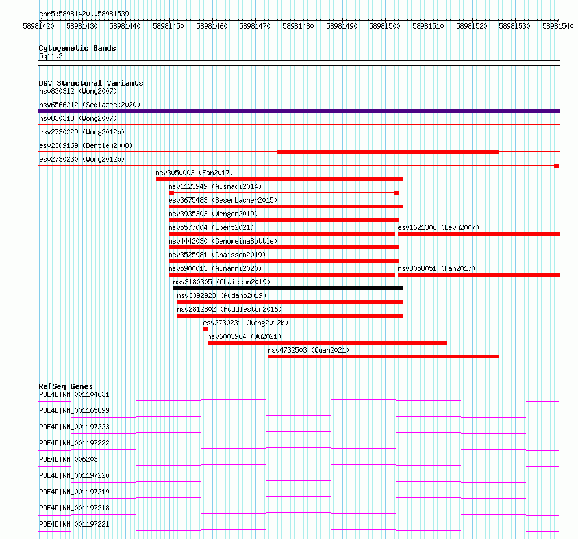This screenshot has height=539, width=578.
Task: Click ruler position 58981500
Action: tap(385, 26)
